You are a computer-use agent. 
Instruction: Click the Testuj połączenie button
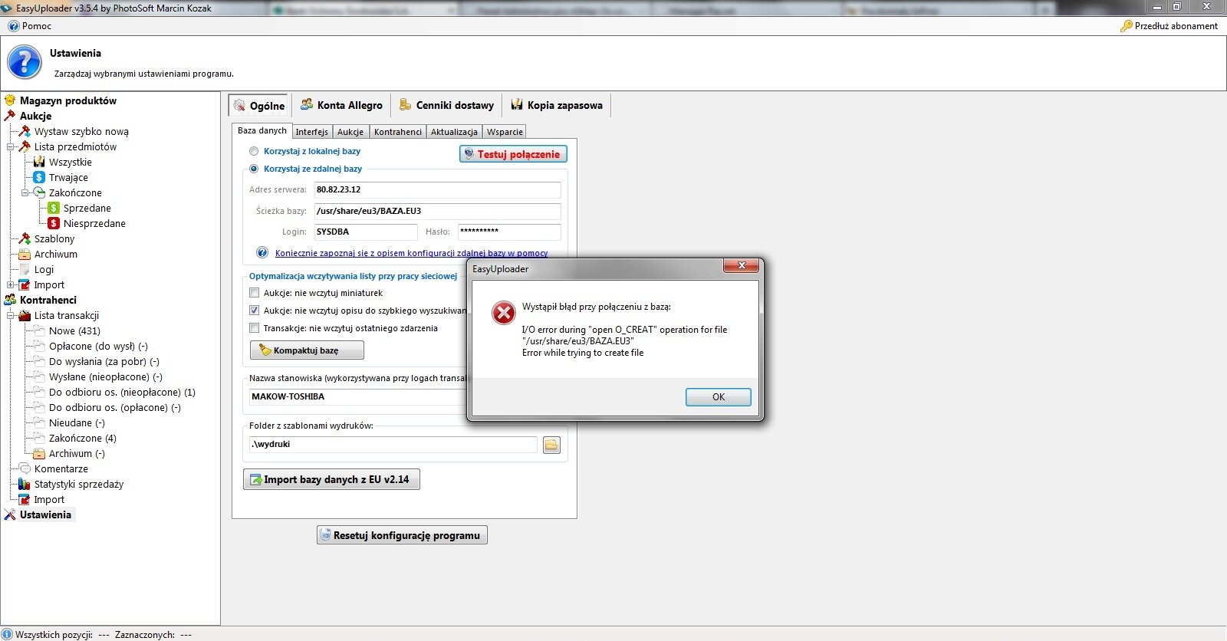click(x=513, y=154)
